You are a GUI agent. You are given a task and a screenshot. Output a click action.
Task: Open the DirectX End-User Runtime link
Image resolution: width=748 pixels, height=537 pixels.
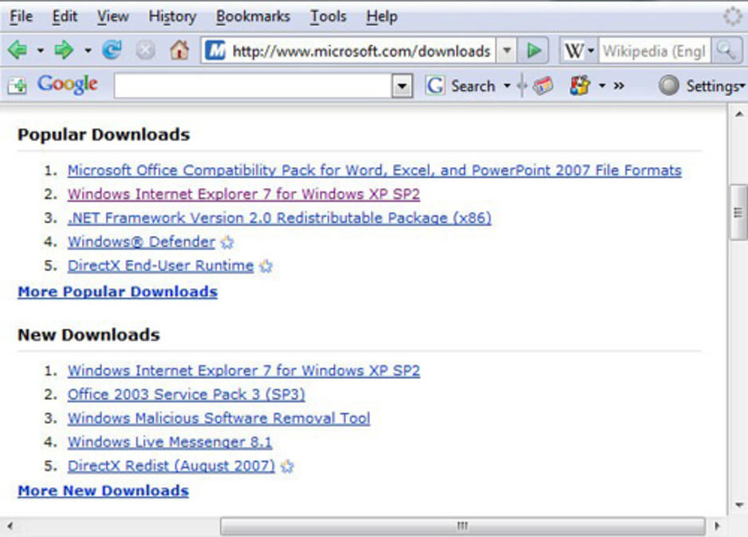(x=161, y=267)
